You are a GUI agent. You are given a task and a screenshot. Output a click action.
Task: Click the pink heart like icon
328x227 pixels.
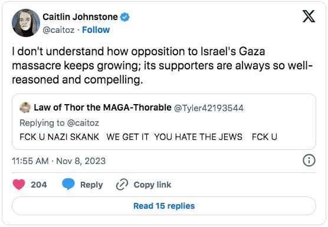point(19,185)
